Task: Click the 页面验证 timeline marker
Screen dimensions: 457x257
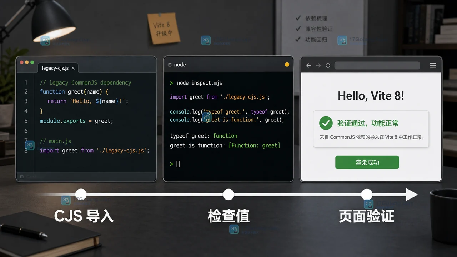Action: pyautogui.click(x=367, y=195)
